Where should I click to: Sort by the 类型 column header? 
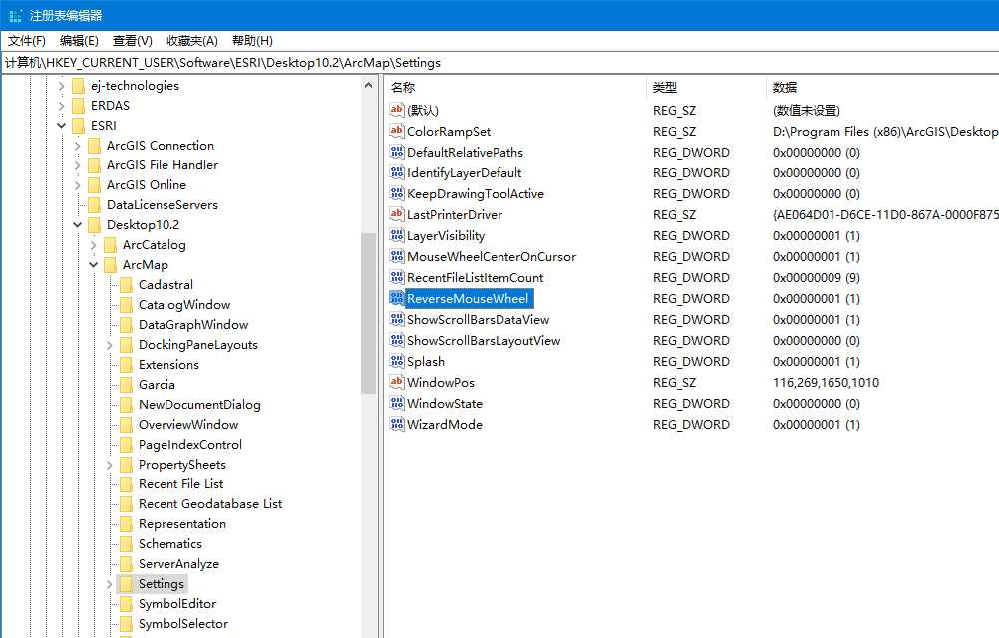(706, 88)
